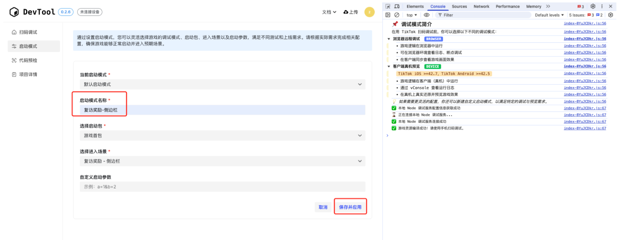Open DevTools three-dot more options menu
This screenshot has height=240, width=618.
click(x=602, y=6)
